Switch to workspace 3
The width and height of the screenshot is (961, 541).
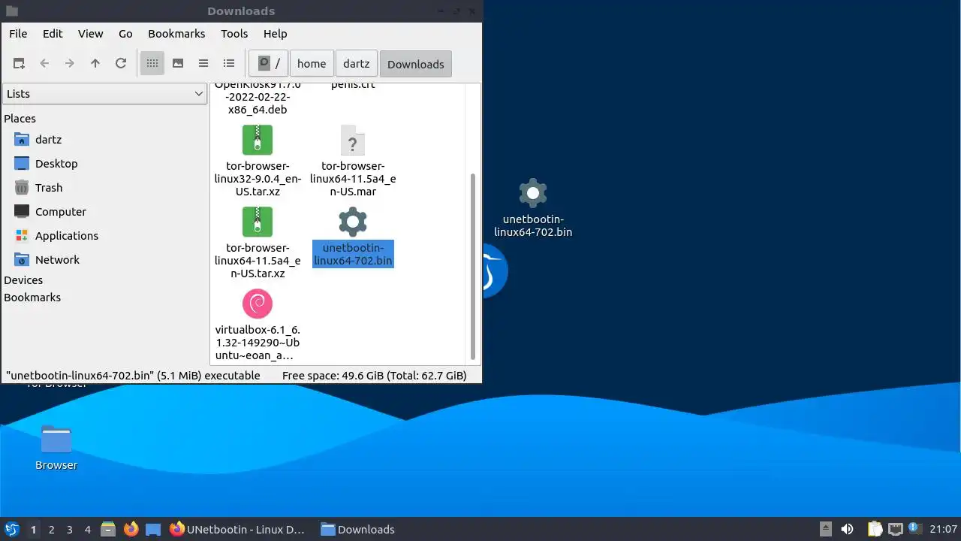pyautogui.click(x=69, y=529)
